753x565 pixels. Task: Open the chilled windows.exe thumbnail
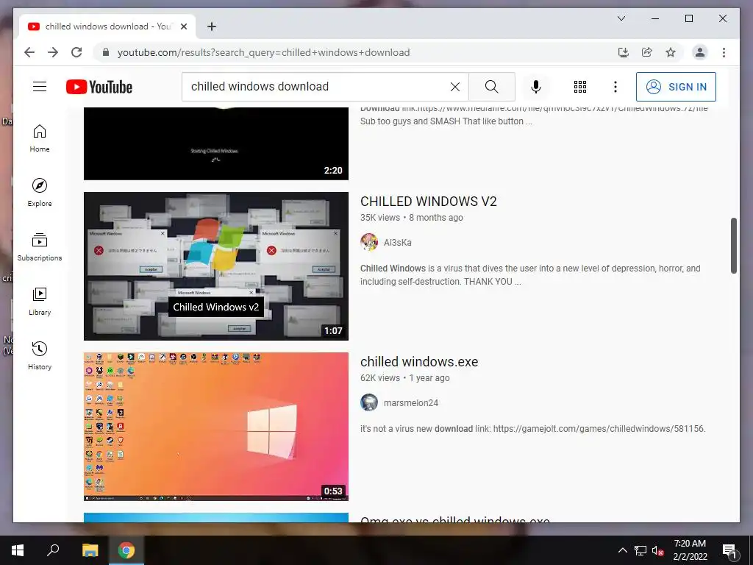[216, 427]
